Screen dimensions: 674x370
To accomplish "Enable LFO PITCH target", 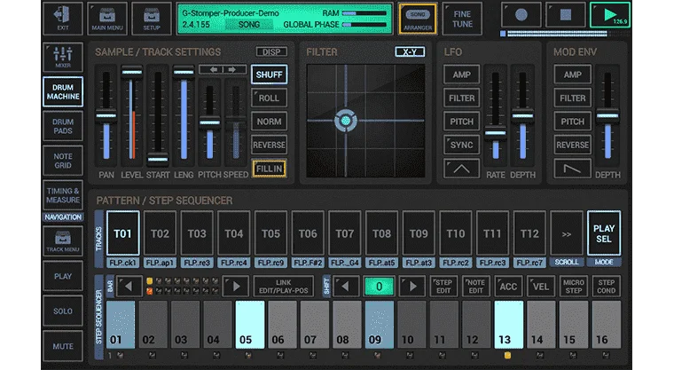I will click(461, 122).
